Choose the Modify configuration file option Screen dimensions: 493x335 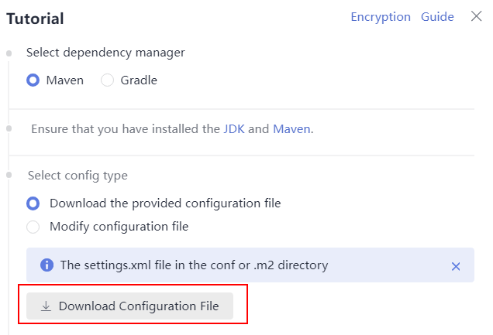tap(33, 227)
